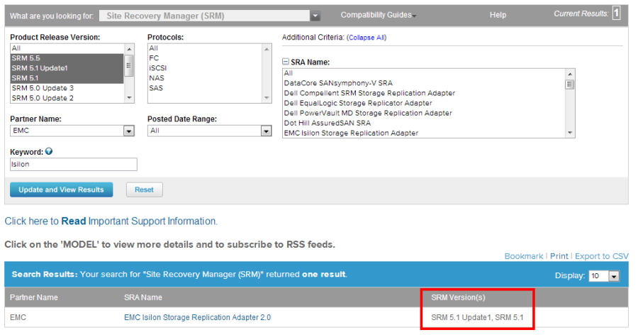Click the Export to CSV link

tap(601, 256)
